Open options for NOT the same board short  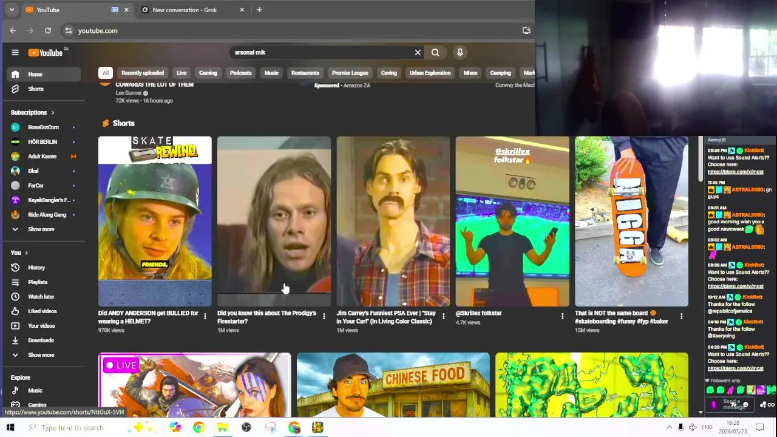(681, 316)
